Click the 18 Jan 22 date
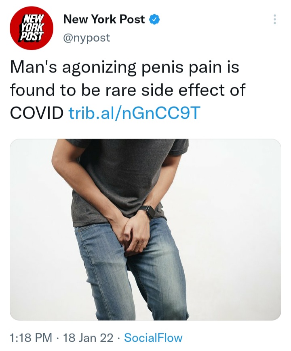 point(88,338)
